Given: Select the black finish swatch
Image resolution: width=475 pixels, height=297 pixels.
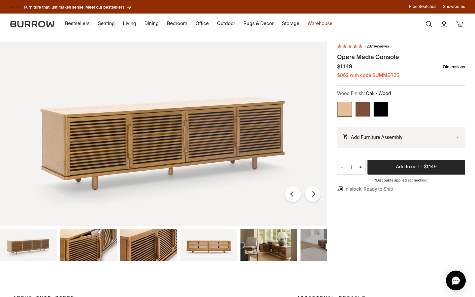Looking at the screenshot, I should (381, 109).
